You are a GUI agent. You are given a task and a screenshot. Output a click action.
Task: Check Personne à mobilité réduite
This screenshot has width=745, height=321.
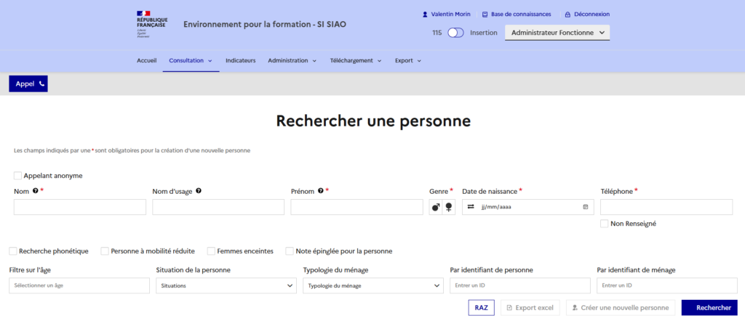tap(105, 251)
